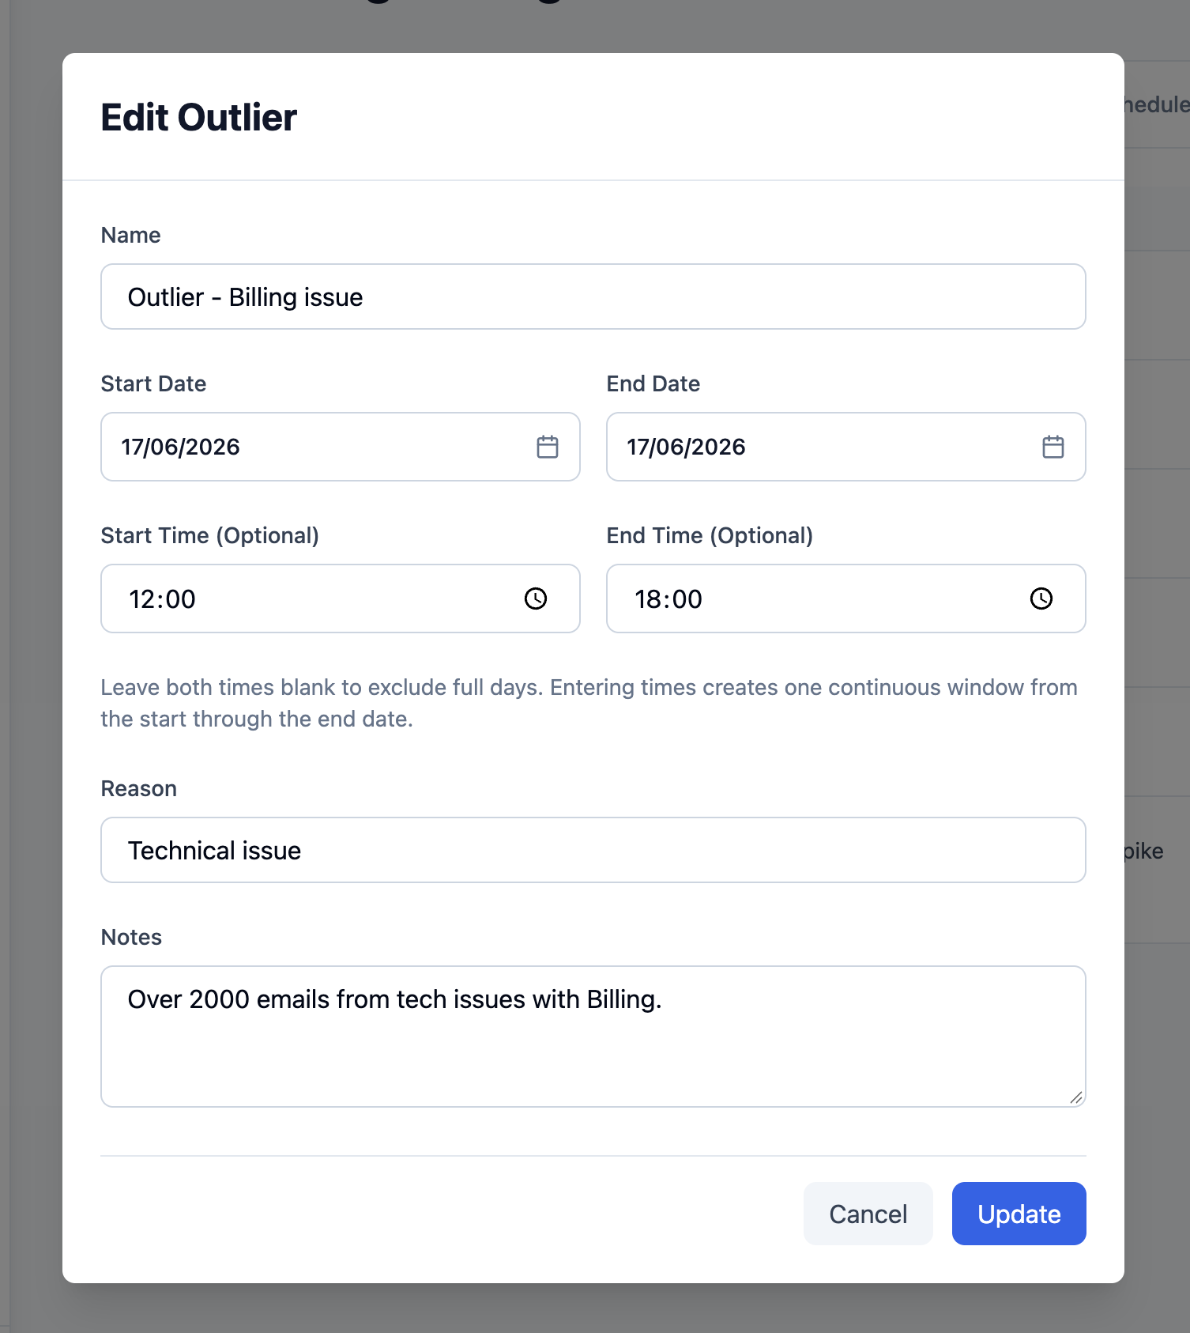Select the End Date field 17/06/2026
Image resolution: width=1190 pixels, height=1333 pixels.
(x=846, y=447)
